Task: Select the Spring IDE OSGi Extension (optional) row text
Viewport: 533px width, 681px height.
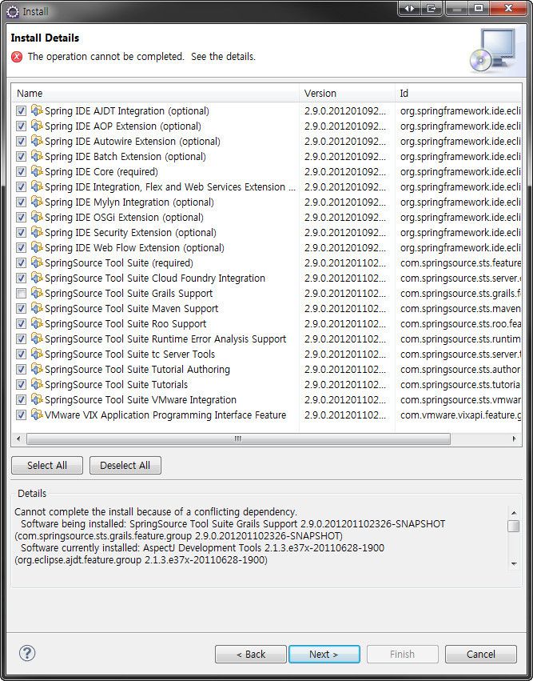Action: (x=124, y=217)
